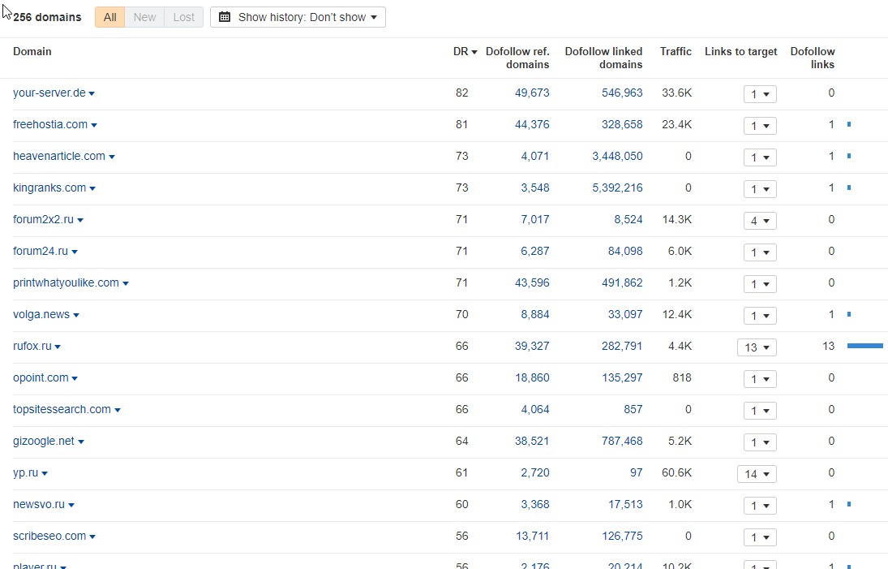The height and width of the screenshot is (569, 888).
Task: Click 49,673 ref domains for your-server.de
Action: [x=532, y=93]
